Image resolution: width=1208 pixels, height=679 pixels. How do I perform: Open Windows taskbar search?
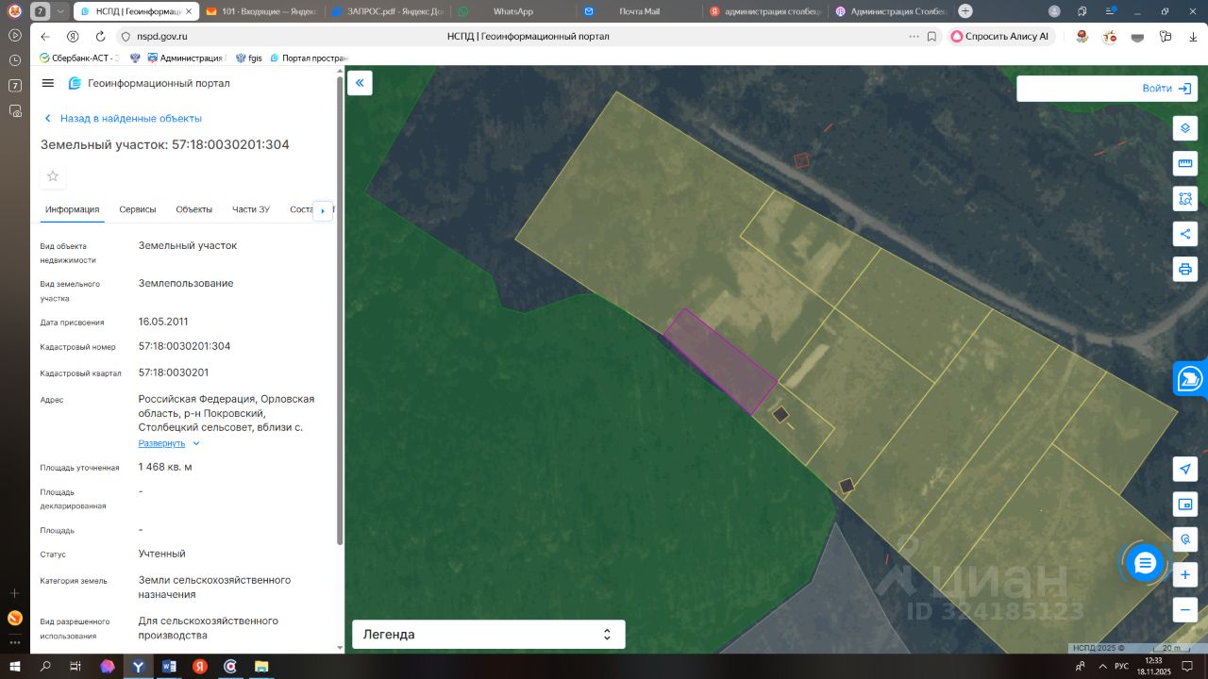45,666
